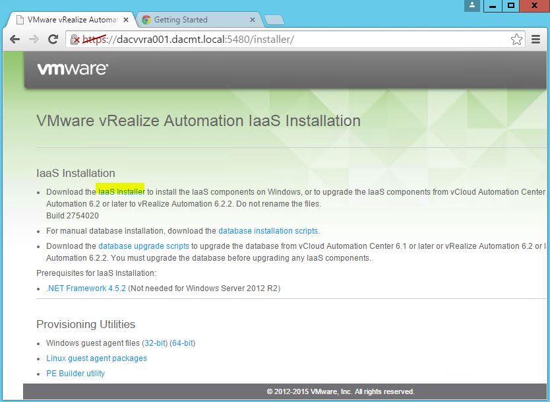550x402 pixels.
Task: Click the IaaS Installation section heading
Action: [x=76, y=173]
